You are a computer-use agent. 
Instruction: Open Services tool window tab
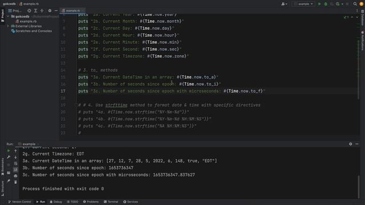tap(131, 202)
